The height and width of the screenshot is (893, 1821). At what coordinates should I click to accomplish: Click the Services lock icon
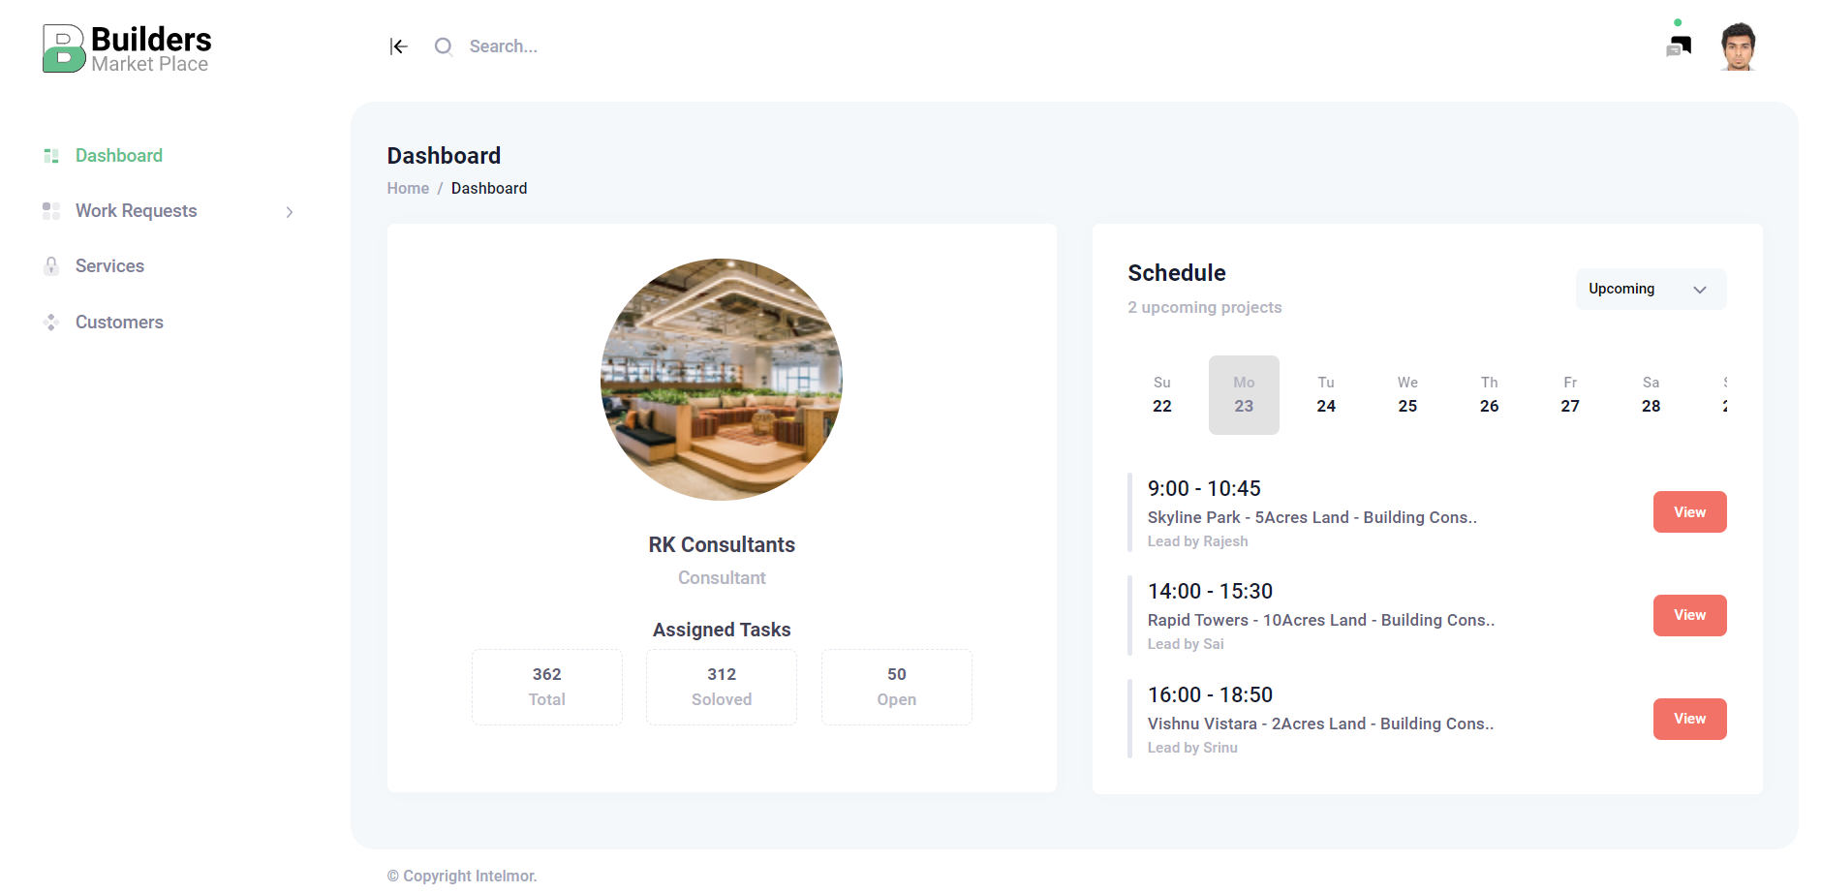click(x=51, y=266)
